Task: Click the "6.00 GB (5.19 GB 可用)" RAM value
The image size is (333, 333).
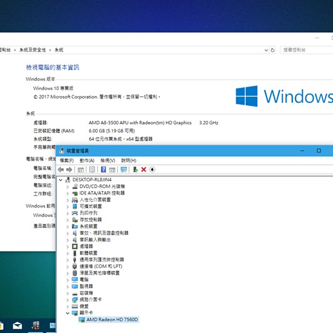Action: click(x=112, y=131)
